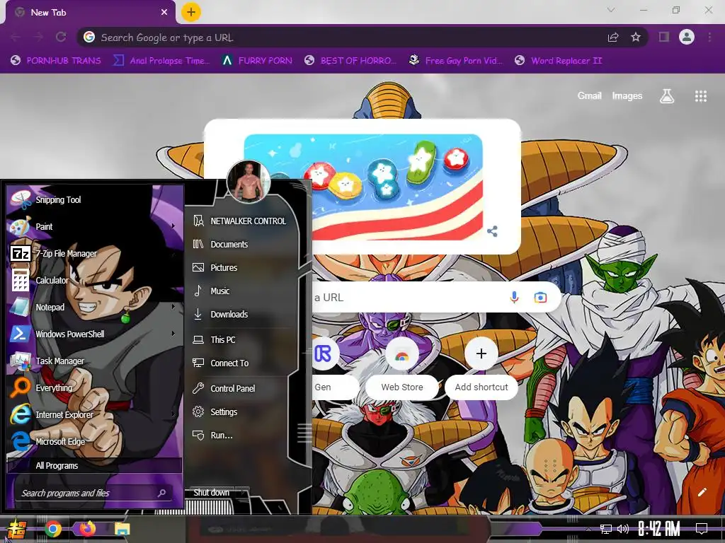
Task: Click the network tray icon
Action: (606, 529)
